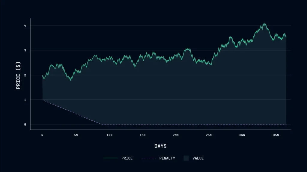Select the 0 tick on the days axis
The width and height of the screenshot is (307, 172).
coord(42,135)
